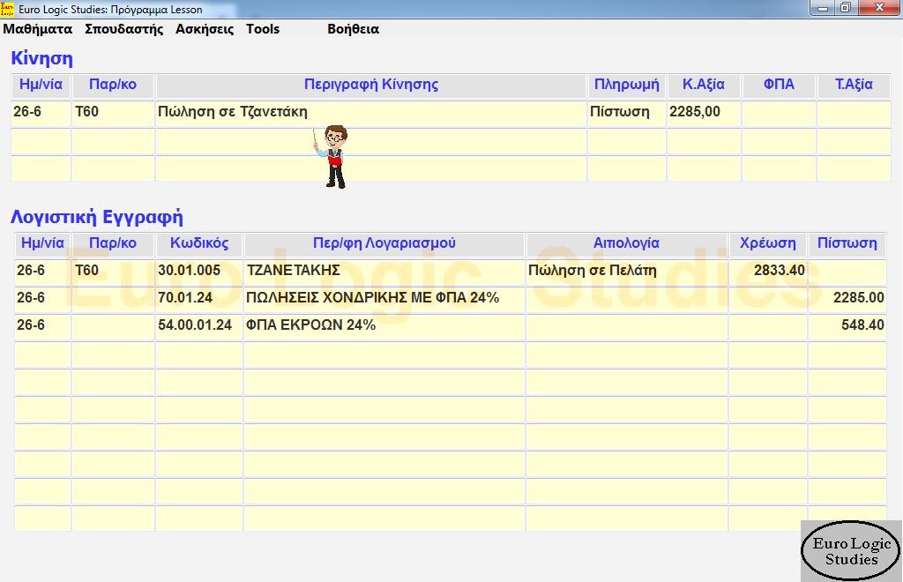This screenshot has width=903, height=582.
Task: Click the Πληρωμή column header
Action: point(626,86)
